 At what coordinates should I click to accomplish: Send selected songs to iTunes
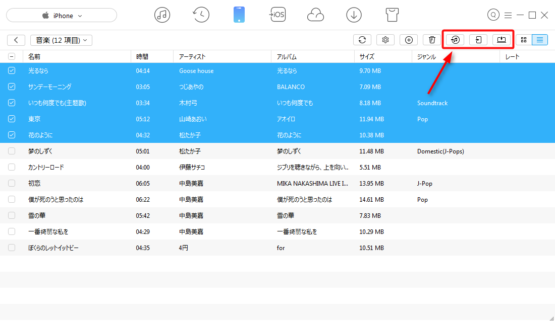pyautogui.click(x=455, y=40)
